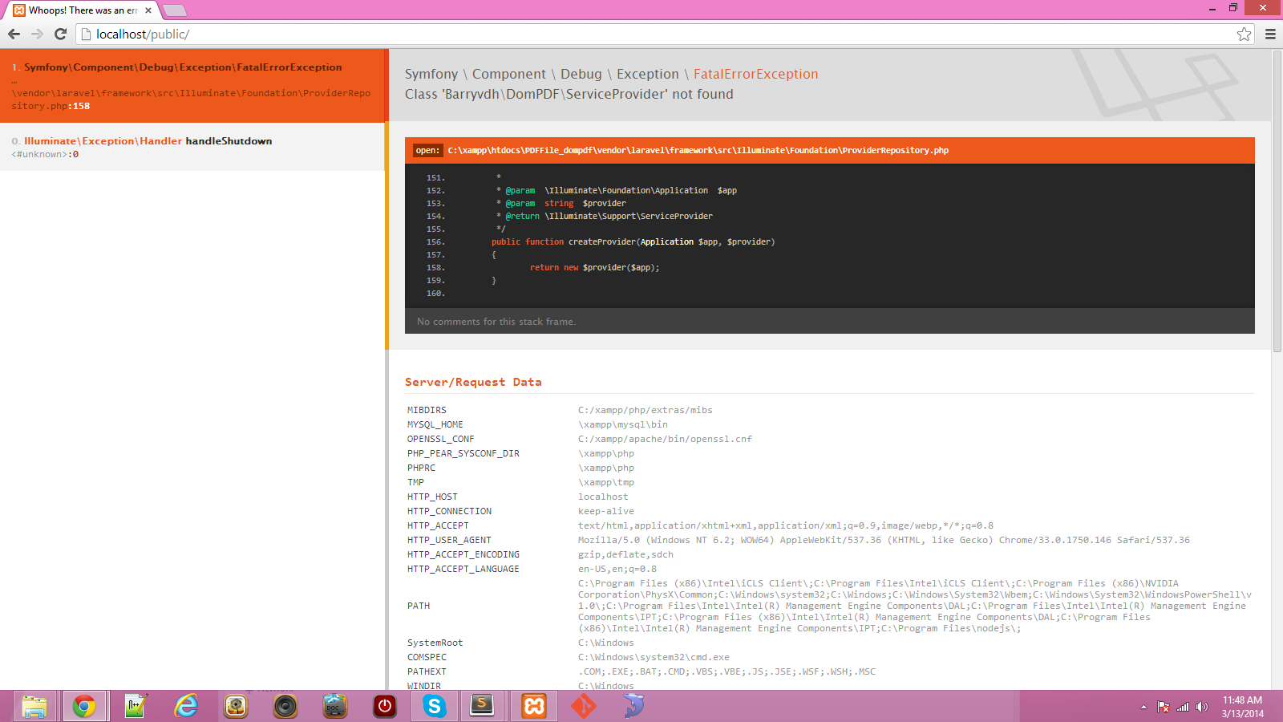
Task: Click the HTTP_ACCEPT_LANGUAGE row label
Action: click(x=463, y=569)
